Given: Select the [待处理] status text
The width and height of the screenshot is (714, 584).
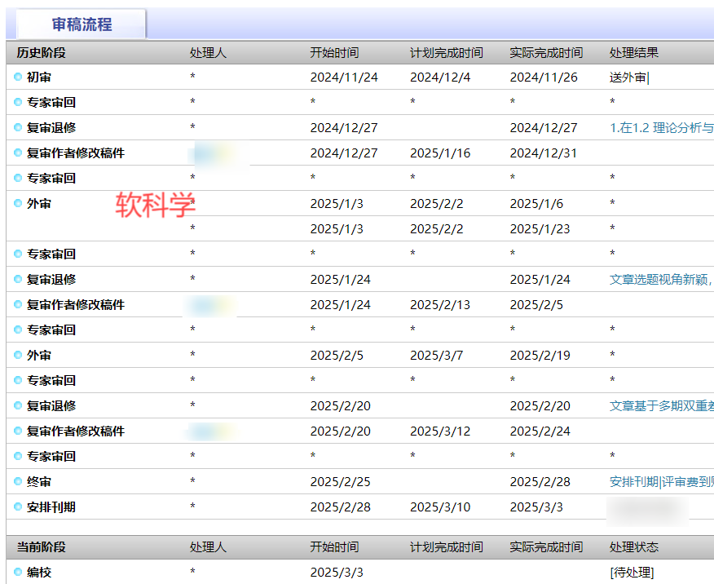Looking at the screenshot, I should (632, 572).
